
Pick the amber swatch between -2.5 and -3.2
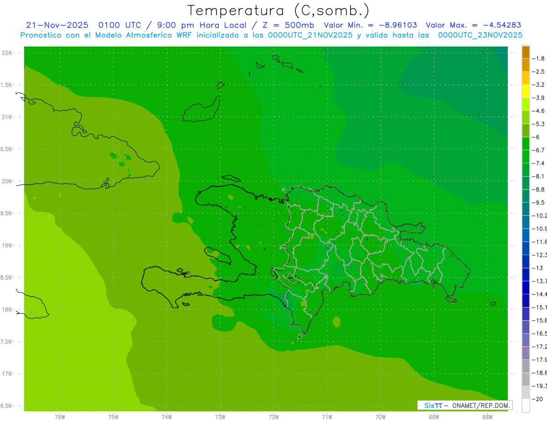(526, 78)
